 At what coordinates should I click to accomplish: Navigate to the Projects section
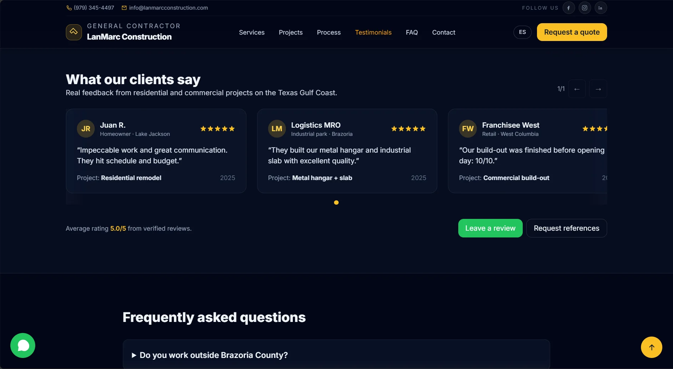[291, 32]
